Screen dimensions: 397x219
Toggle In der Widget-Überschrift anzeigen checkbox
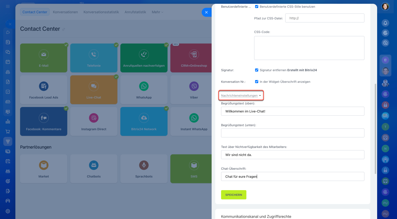[x=256, y=82]
